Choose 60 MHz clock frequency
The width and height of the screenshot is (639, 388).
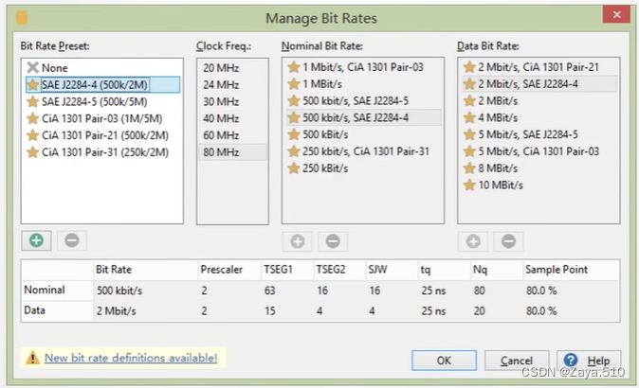232,135
